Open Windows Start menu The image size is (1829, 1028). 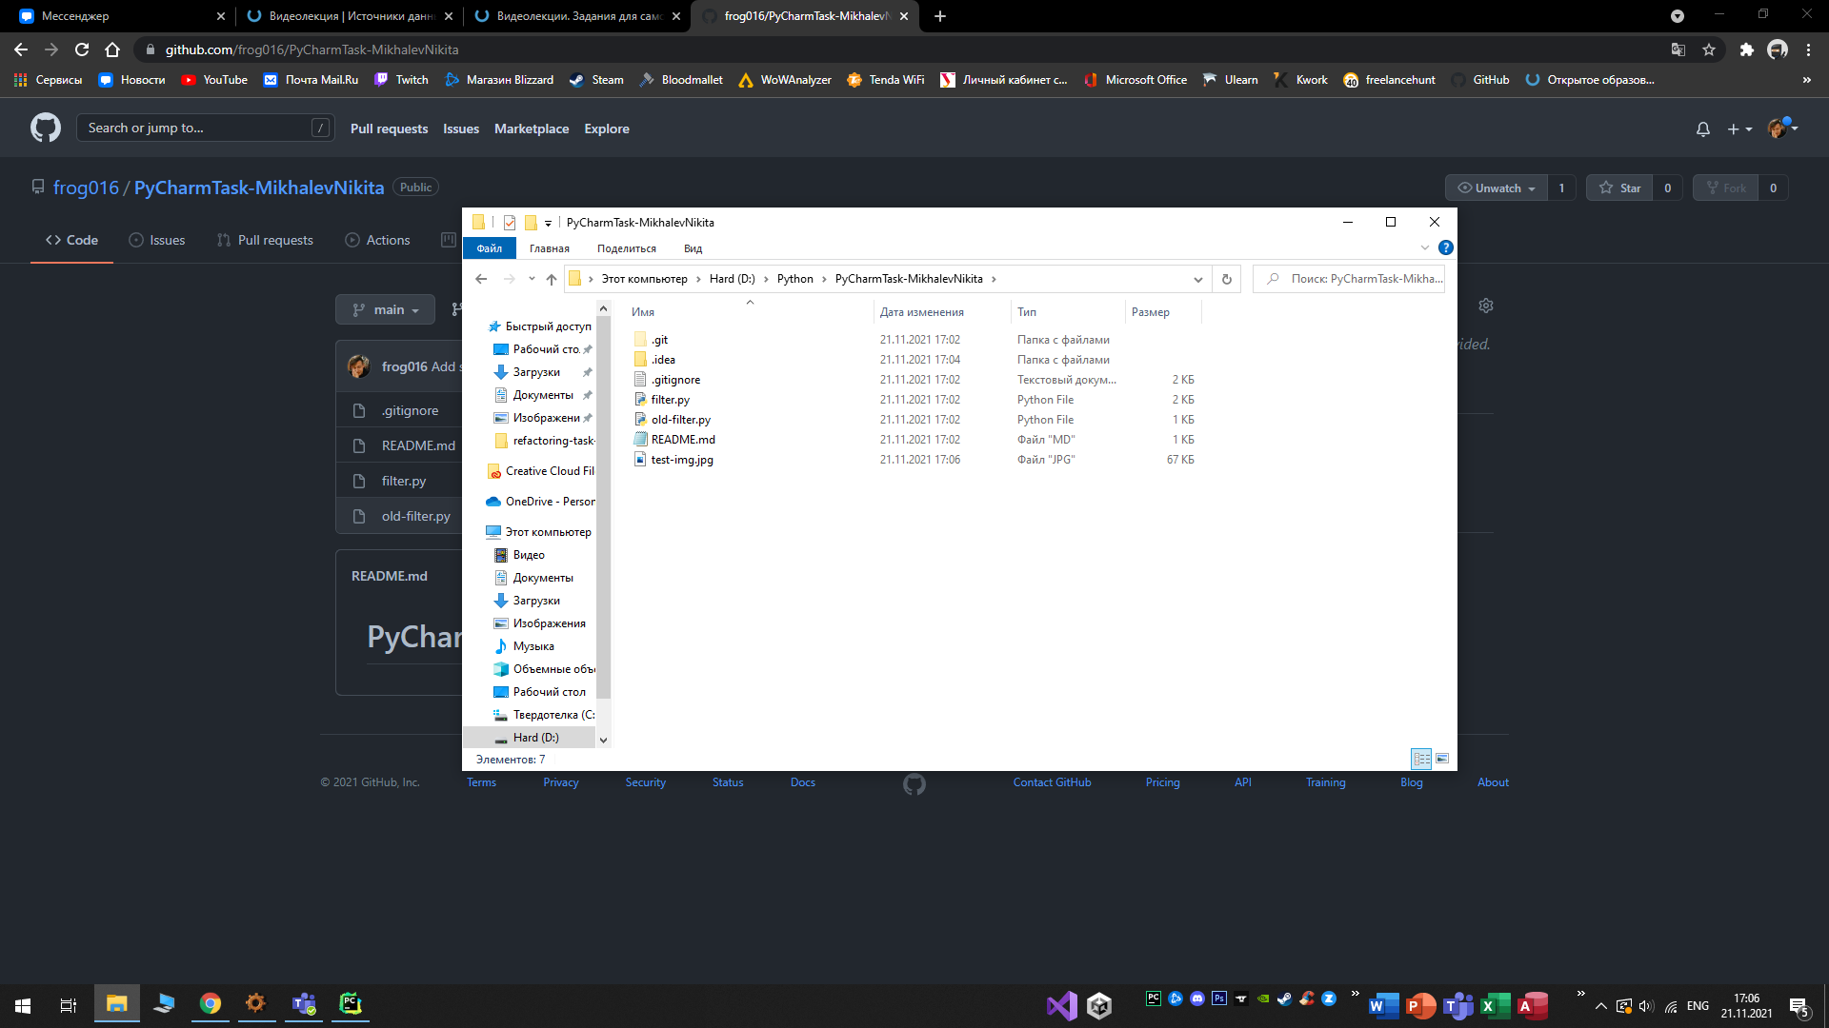(x=23, y=1005)
